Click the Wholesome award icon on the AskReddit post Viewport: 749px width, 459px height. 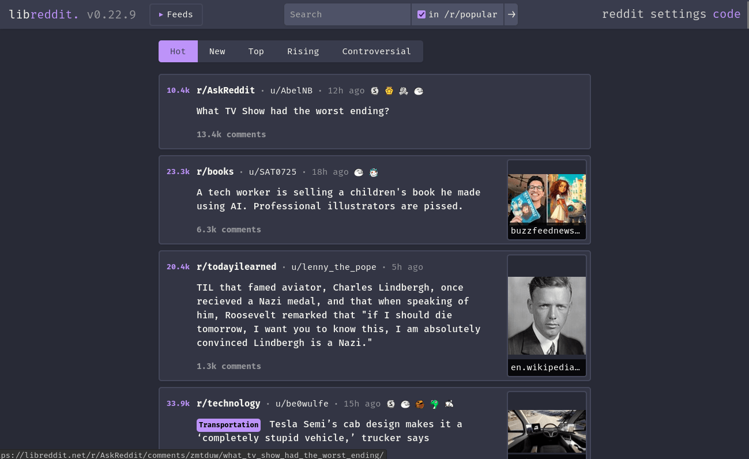[x=418, y=91]
